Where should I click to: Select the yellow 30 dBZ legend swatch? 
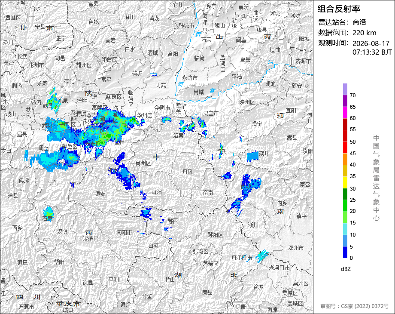point(345,182)
